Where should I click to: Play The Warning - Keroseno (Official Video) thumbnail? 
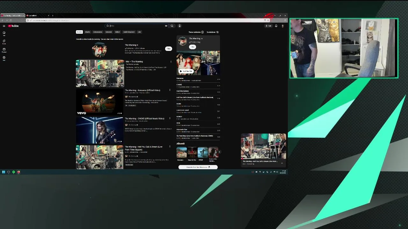[100, 102]
